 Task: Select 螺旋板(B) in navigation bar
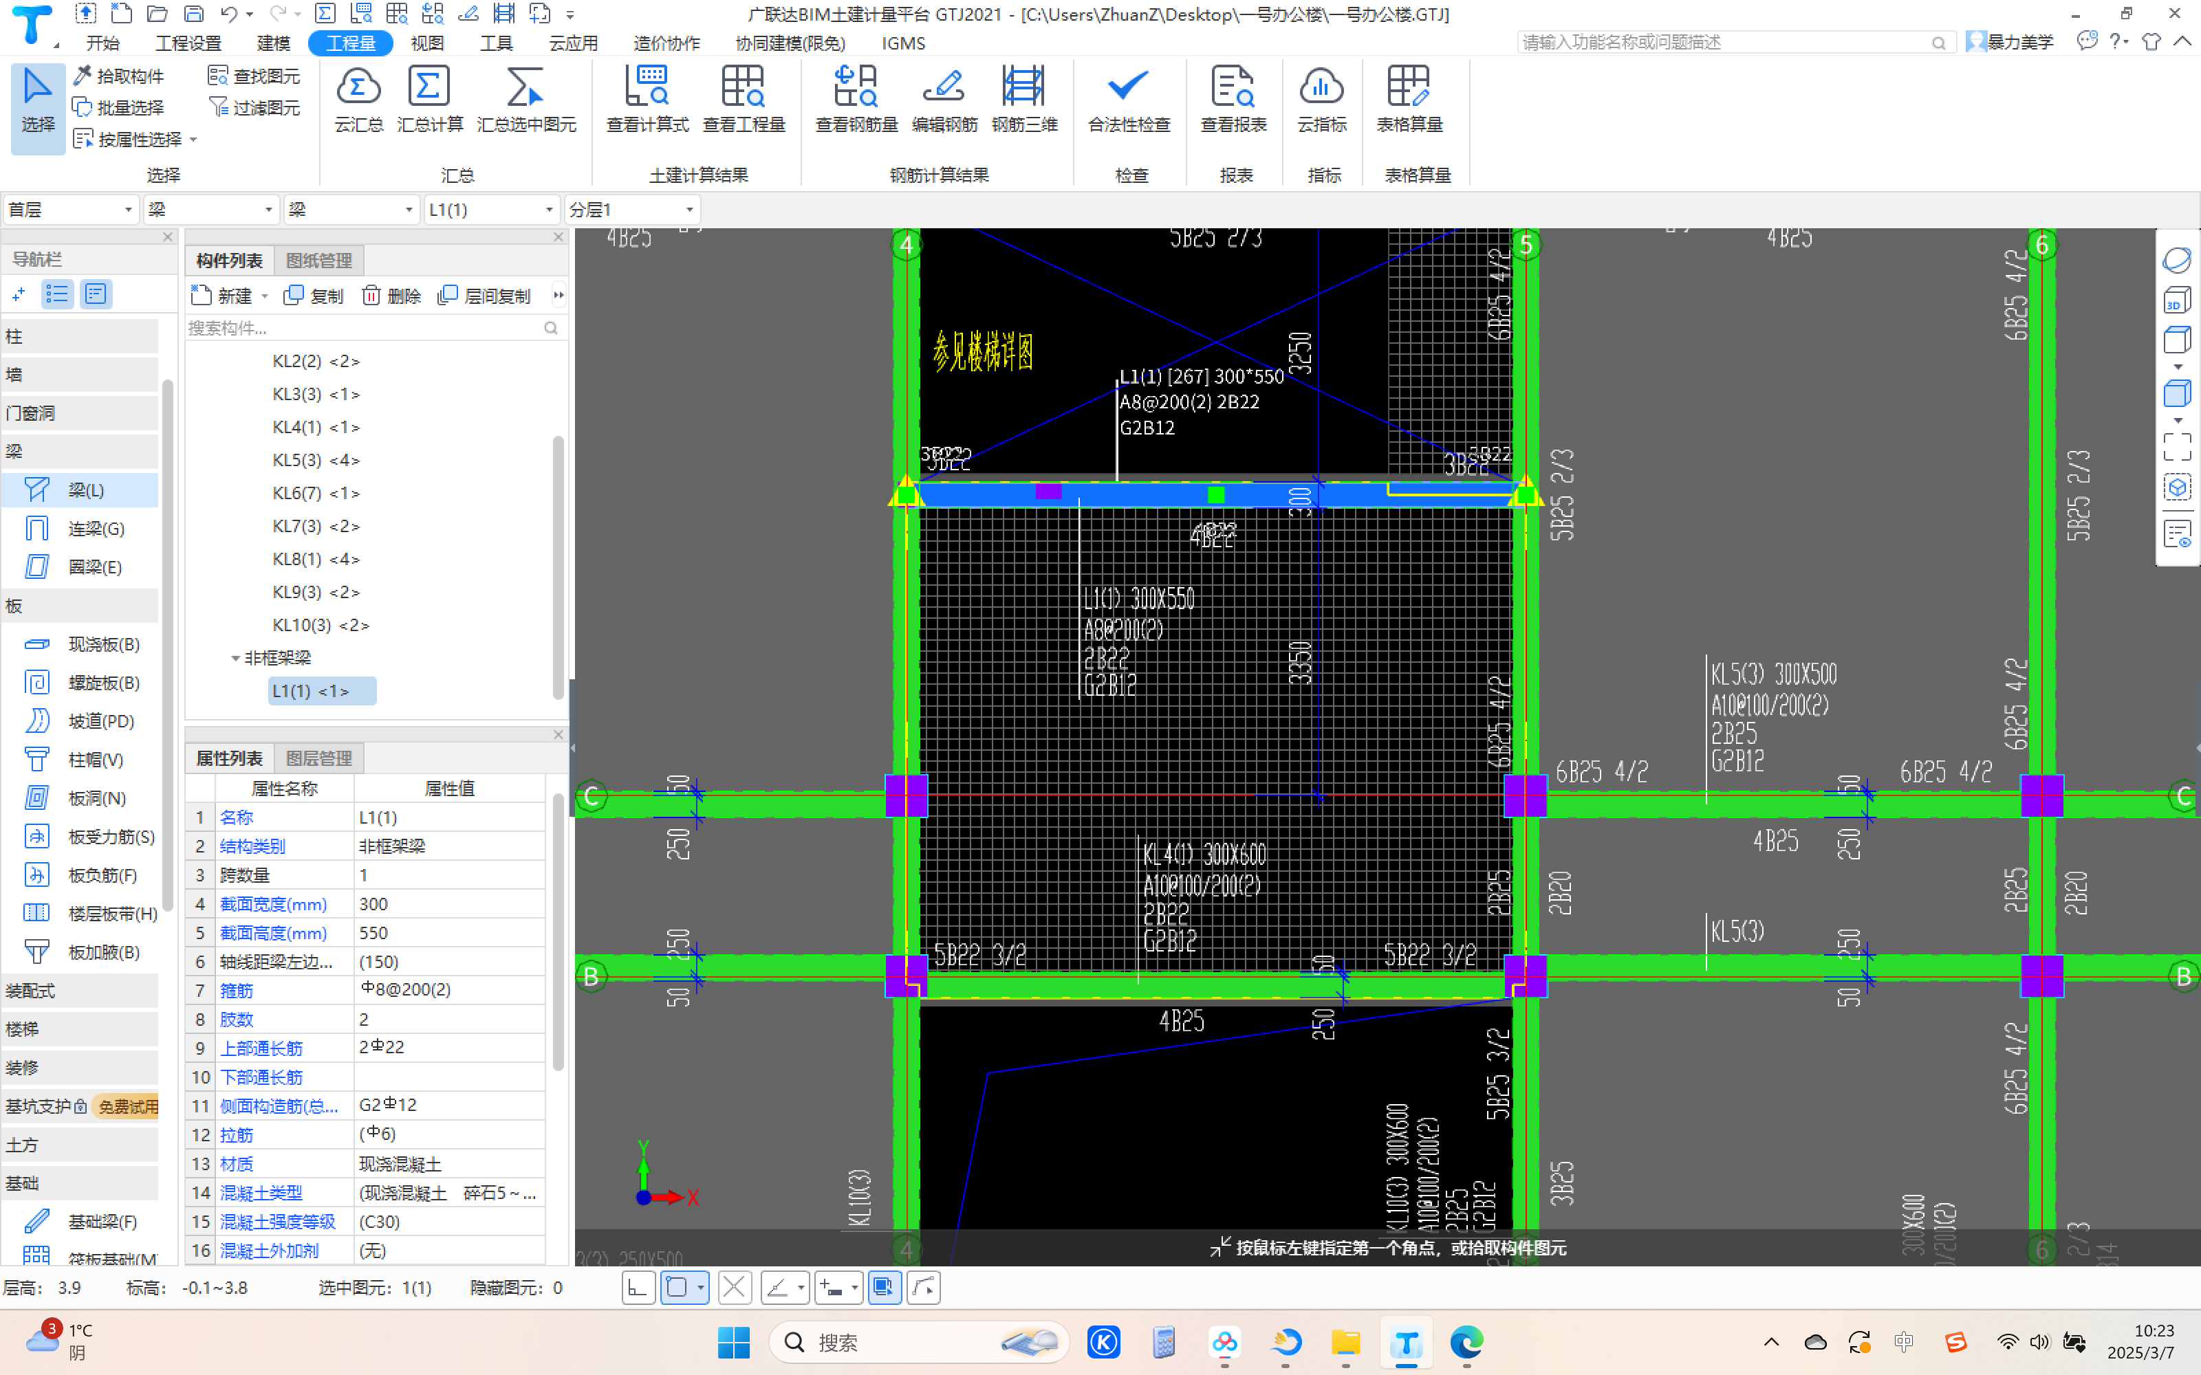80,682
